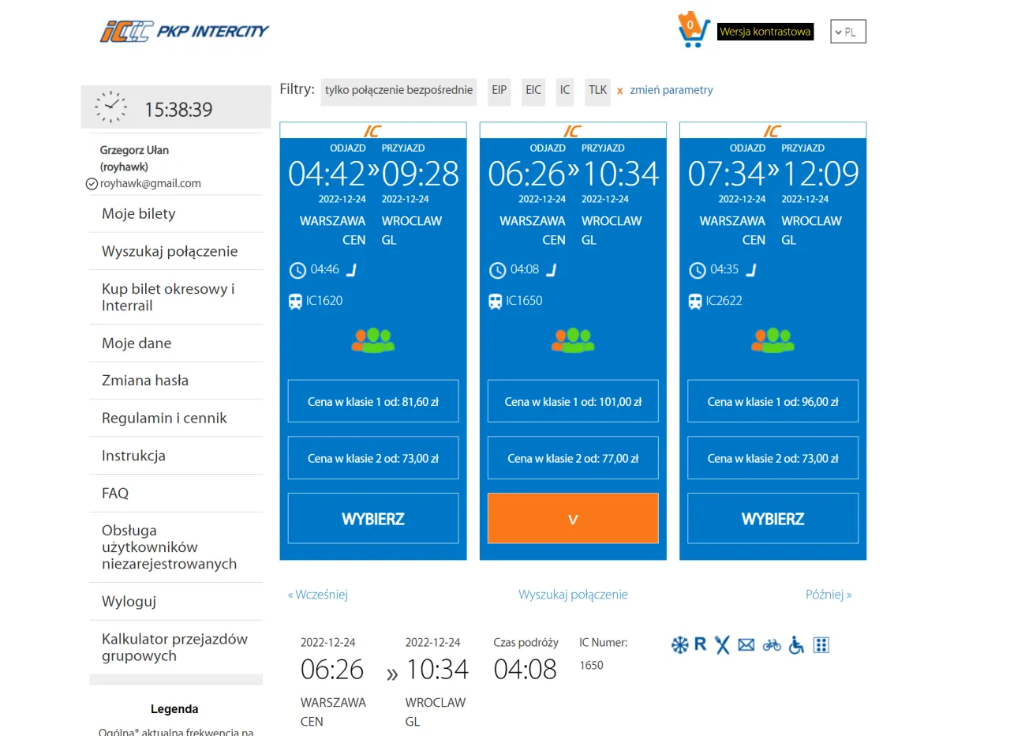Click the dining car cutlery icon

click(722, 644)
